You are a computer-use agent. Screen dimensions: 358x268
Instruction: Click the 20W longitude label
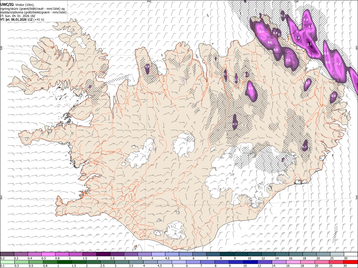coord(149,1)
